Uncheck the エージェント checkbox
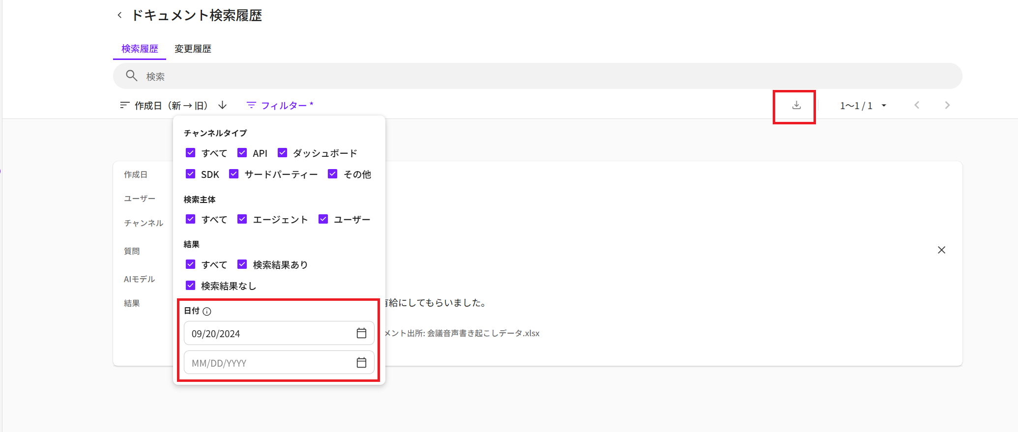1018x432 pixels. (x=242, y=219)
